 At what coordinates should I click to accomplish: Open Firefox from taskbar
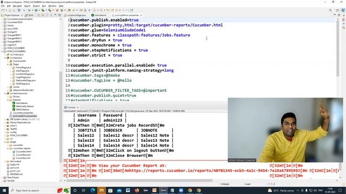coord(137,190)
